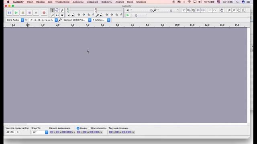This screenshot has height=144, width=257.
Task: Open the Вид menu
Action: (50, 2)
